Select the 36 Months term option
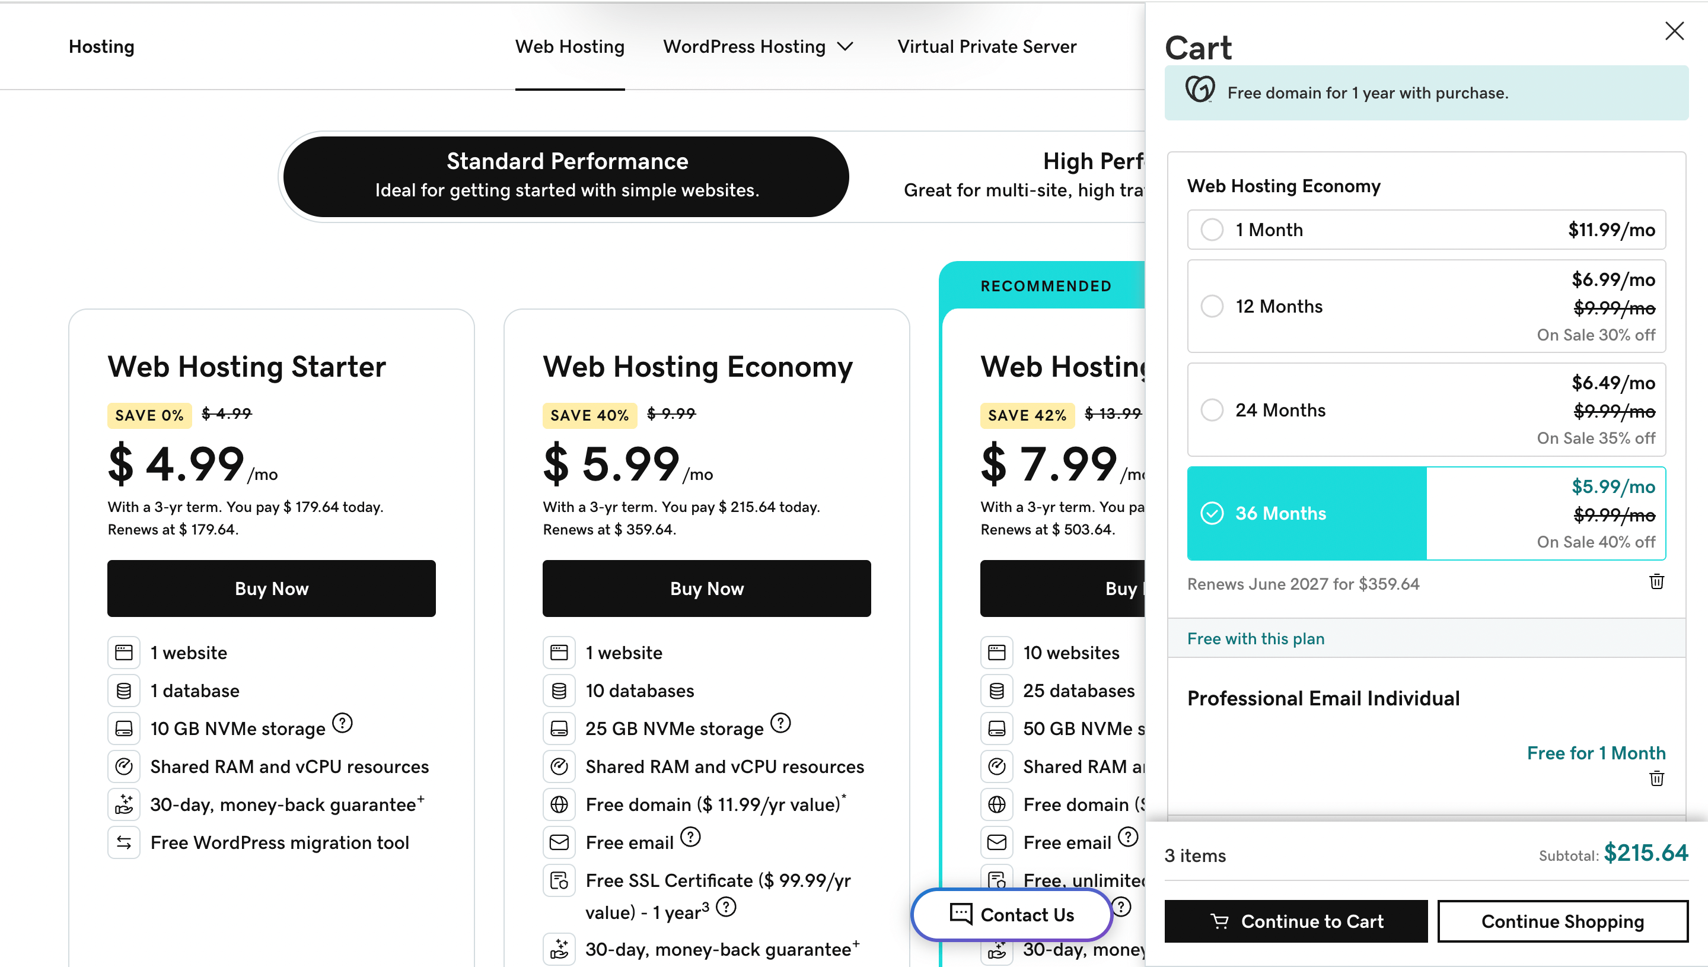 pos(1212,513)
